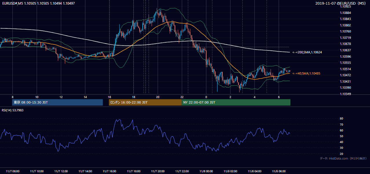Select the NY 22:00-07:00 JST session bar
This screenshot has width=370, height=174.
(236, 102)
